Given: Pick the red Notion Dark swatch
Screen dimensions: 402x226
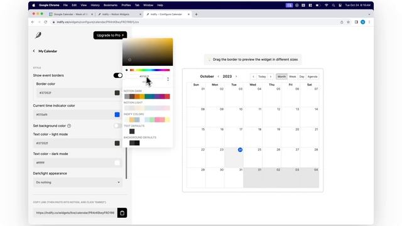Looking at the screenshot, I should [168, 96].
